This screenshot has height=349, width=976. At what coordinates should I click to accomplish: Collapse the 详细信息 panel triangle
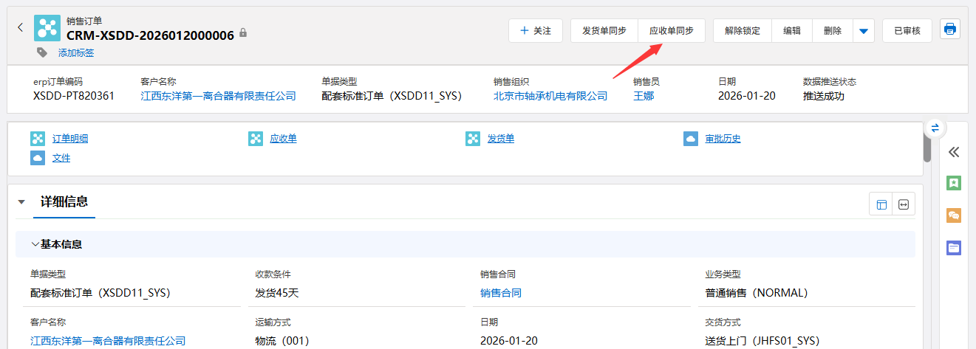tap(21, 202)
